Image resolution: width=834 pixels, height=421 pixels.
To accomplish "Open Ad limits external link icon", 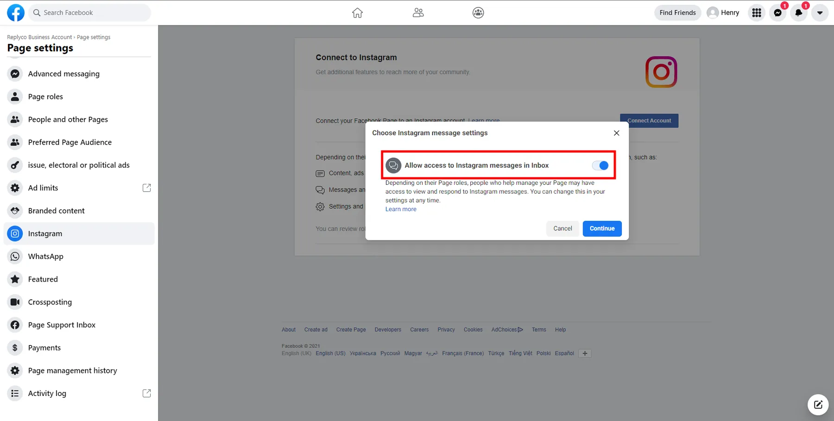I will click(x=147, y=188).
